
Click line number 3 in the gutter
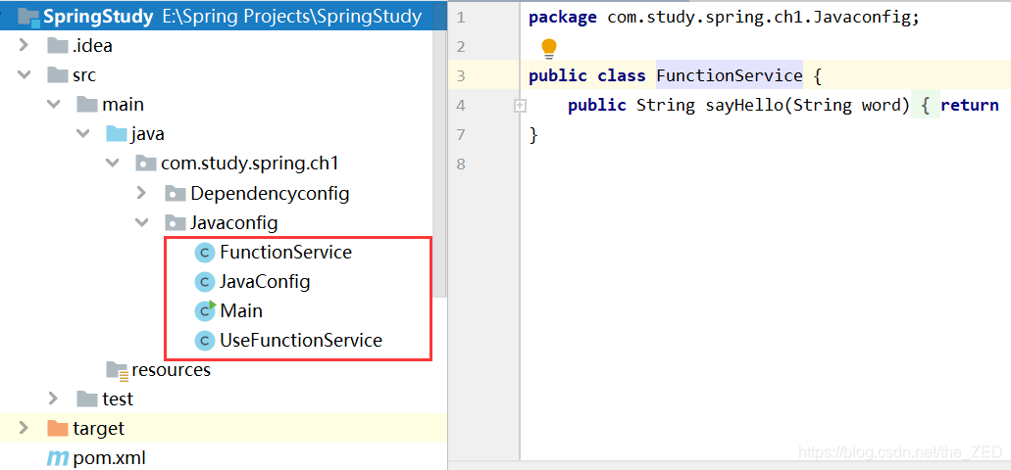pos(460,76)
